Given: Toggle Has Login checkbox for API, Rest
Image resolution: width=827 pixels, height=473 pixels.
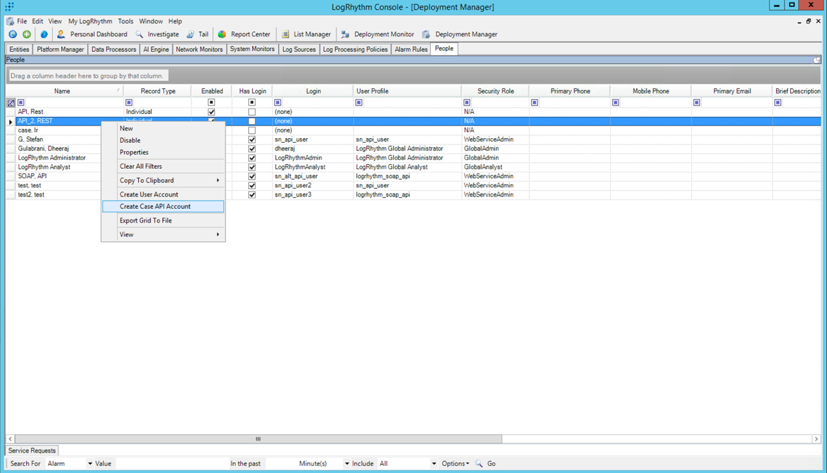Looking at the screenshot, I should [252, 112].
